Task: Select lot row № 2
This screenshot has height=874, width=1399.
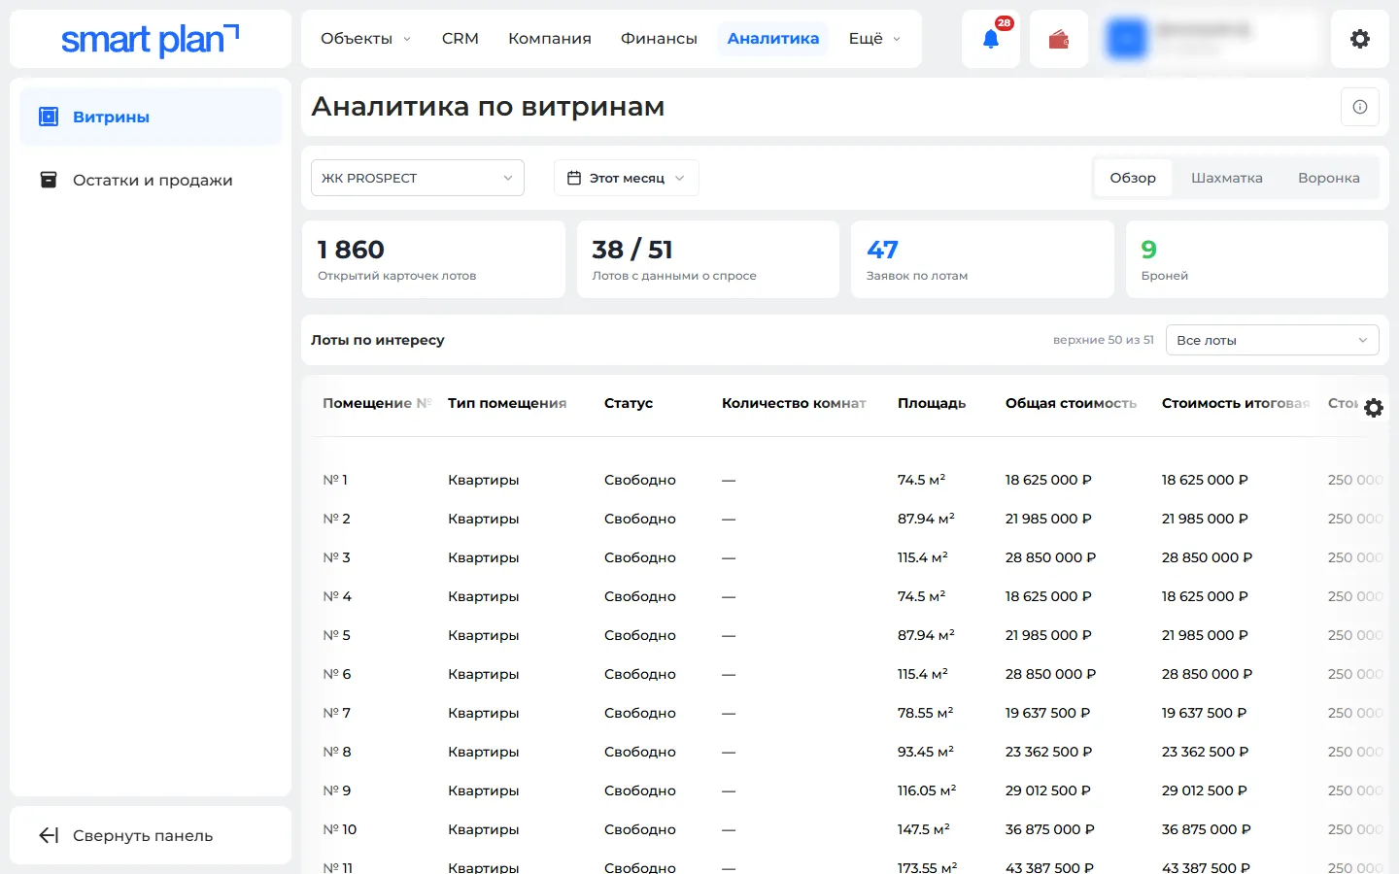Action: coord(845,519)
